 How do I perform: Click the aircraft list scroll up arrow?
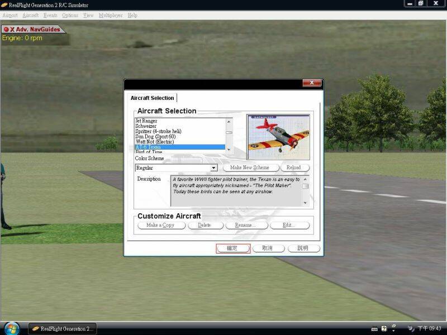pyautogui.click(x=229, y=122)
